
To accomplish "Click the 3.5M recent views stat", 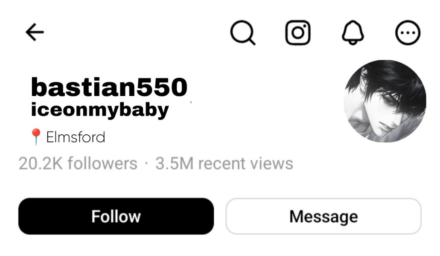I will [x=224, y=163].
